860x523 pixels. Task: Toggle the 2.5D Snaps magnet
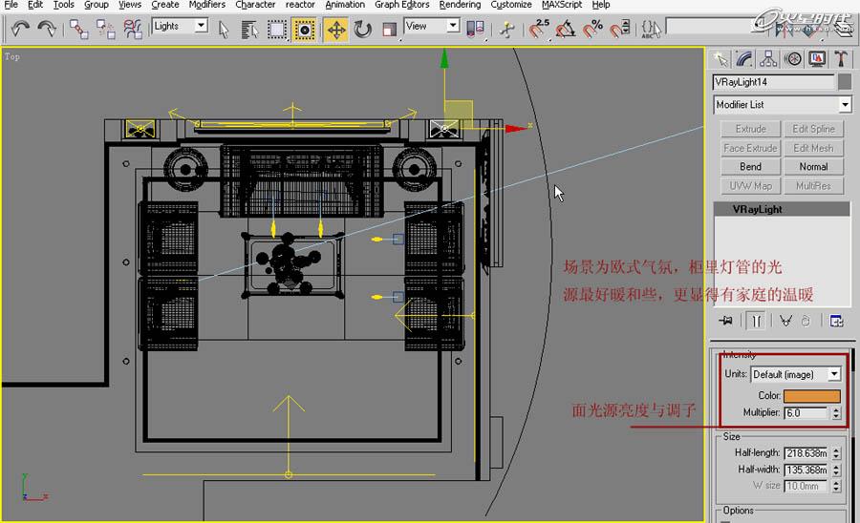point(539,29)
